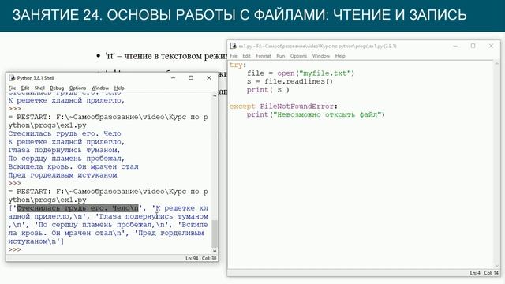Viewport: 505px width, 284px height.
Task: Click the last >>> prompt in Shell
Action: pos(15,249)
